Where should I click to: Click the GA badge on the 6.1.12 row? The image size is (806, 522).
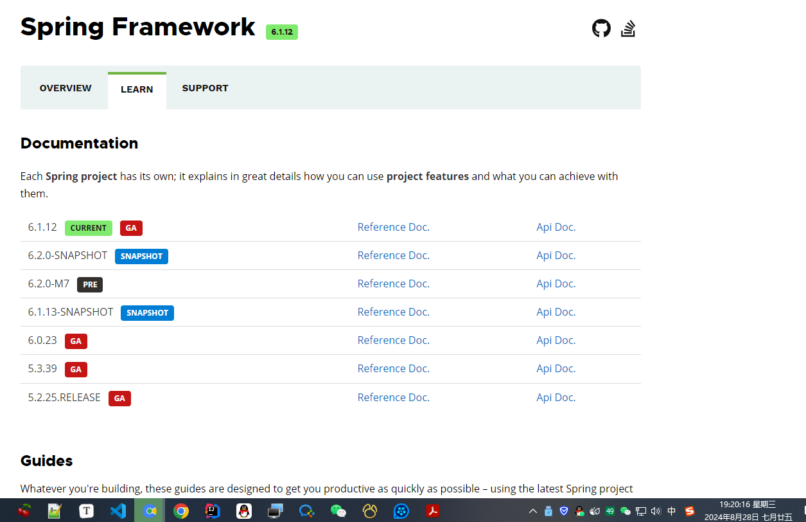131,228
